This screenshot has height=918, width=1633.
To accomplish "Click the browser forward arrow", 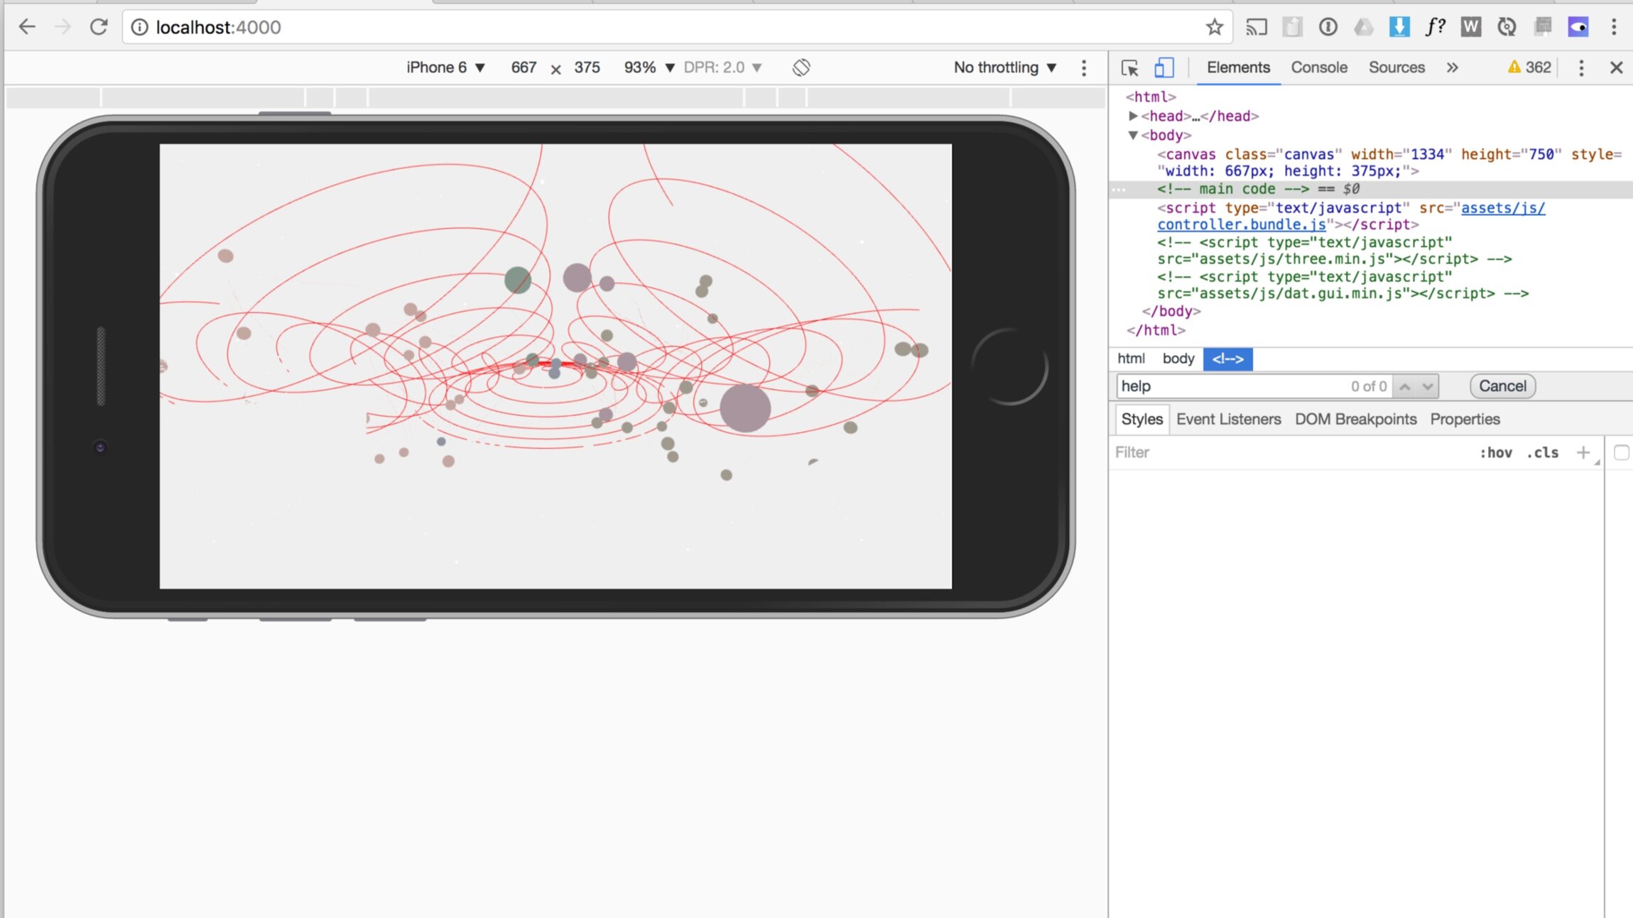I will pyautogui.click(x=63, y=27).
